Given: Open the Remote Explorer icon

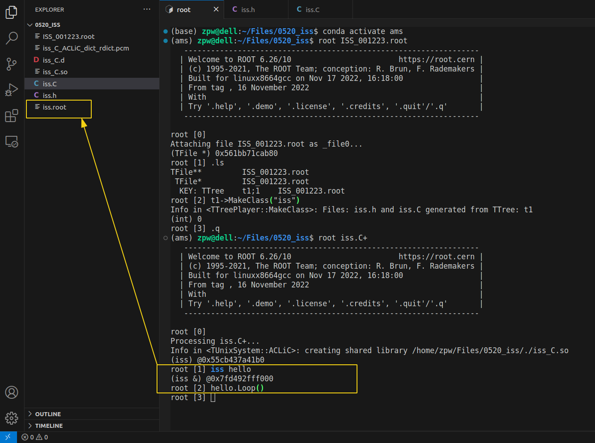Looking at the screenshot, I should pyautogui.click(x=12, y=142).
